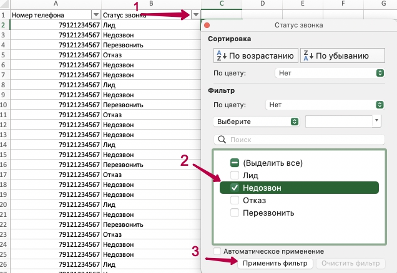397x273 pixels.
Task: Click Лид cell in row 8
Action: 151,85
